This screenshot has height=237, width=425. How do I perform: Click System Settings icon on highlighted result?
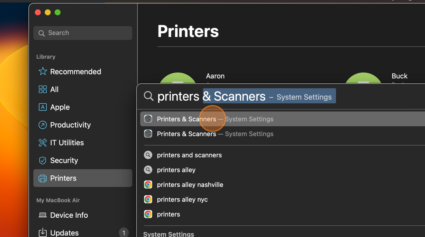click(x=148, y=119)
